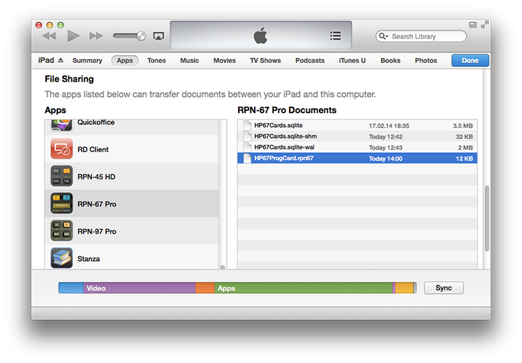Click the HP67Cards.sqlite-shm file icon
The image size is (522, 363).
(x=247, y=136)
